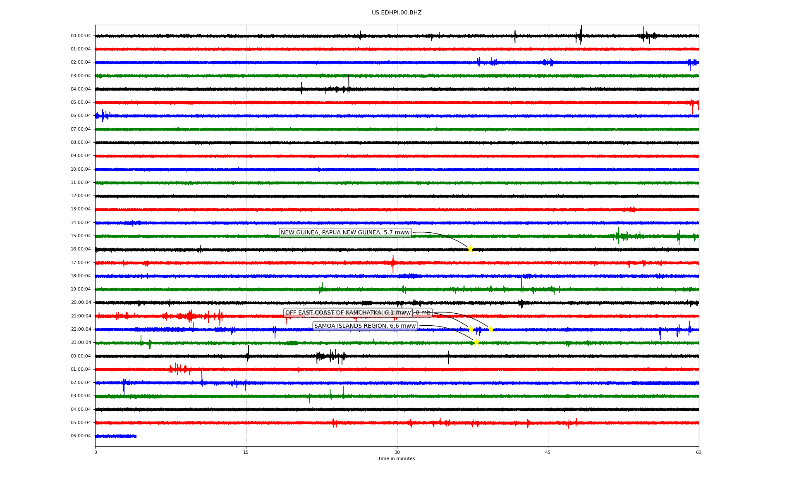The image size is (794, 496).
Task: Click the star linked to the 5.8 mb label
Action: pos(491,329)
